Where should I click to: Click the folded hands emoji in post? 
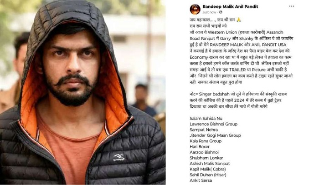[239, 20]
